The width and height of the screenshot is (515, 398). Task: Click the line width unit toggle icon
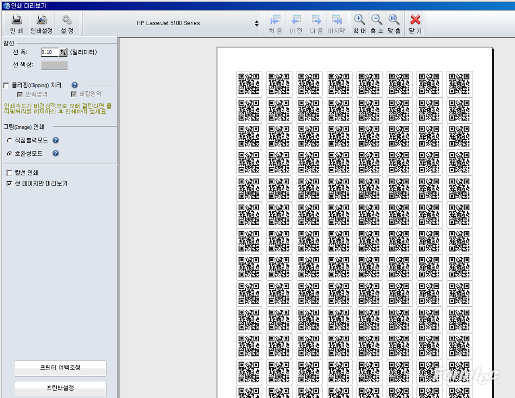coord(63,52)
